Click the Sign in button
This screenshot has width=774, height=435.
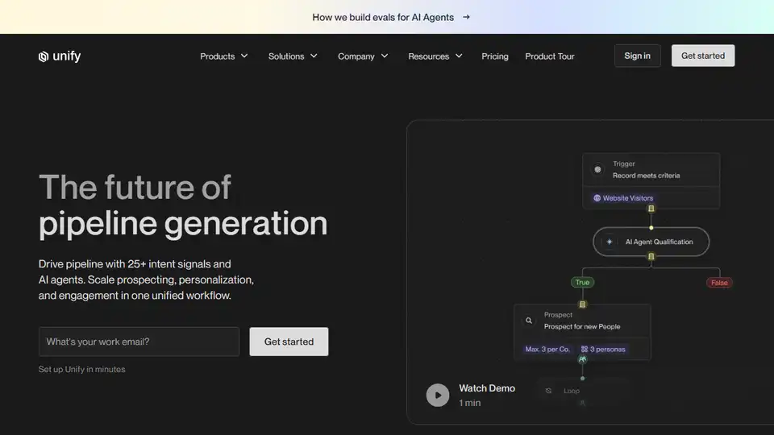[637, 56]
